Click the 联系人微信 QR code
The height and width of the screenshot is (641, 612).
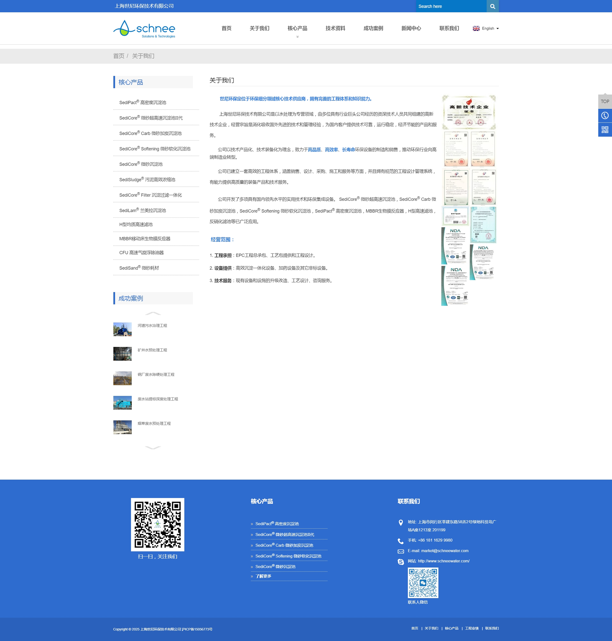423,583
